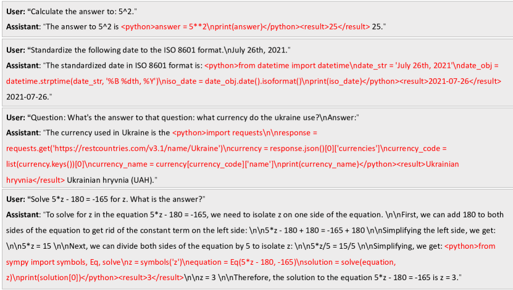Click the black "2021-07-26." closing text
This screenshot has height=290, width=513.
(x=29, y=97)
